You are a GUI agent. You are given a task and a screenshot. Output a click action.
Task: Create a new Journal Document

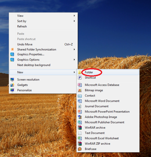coord(108,106)
